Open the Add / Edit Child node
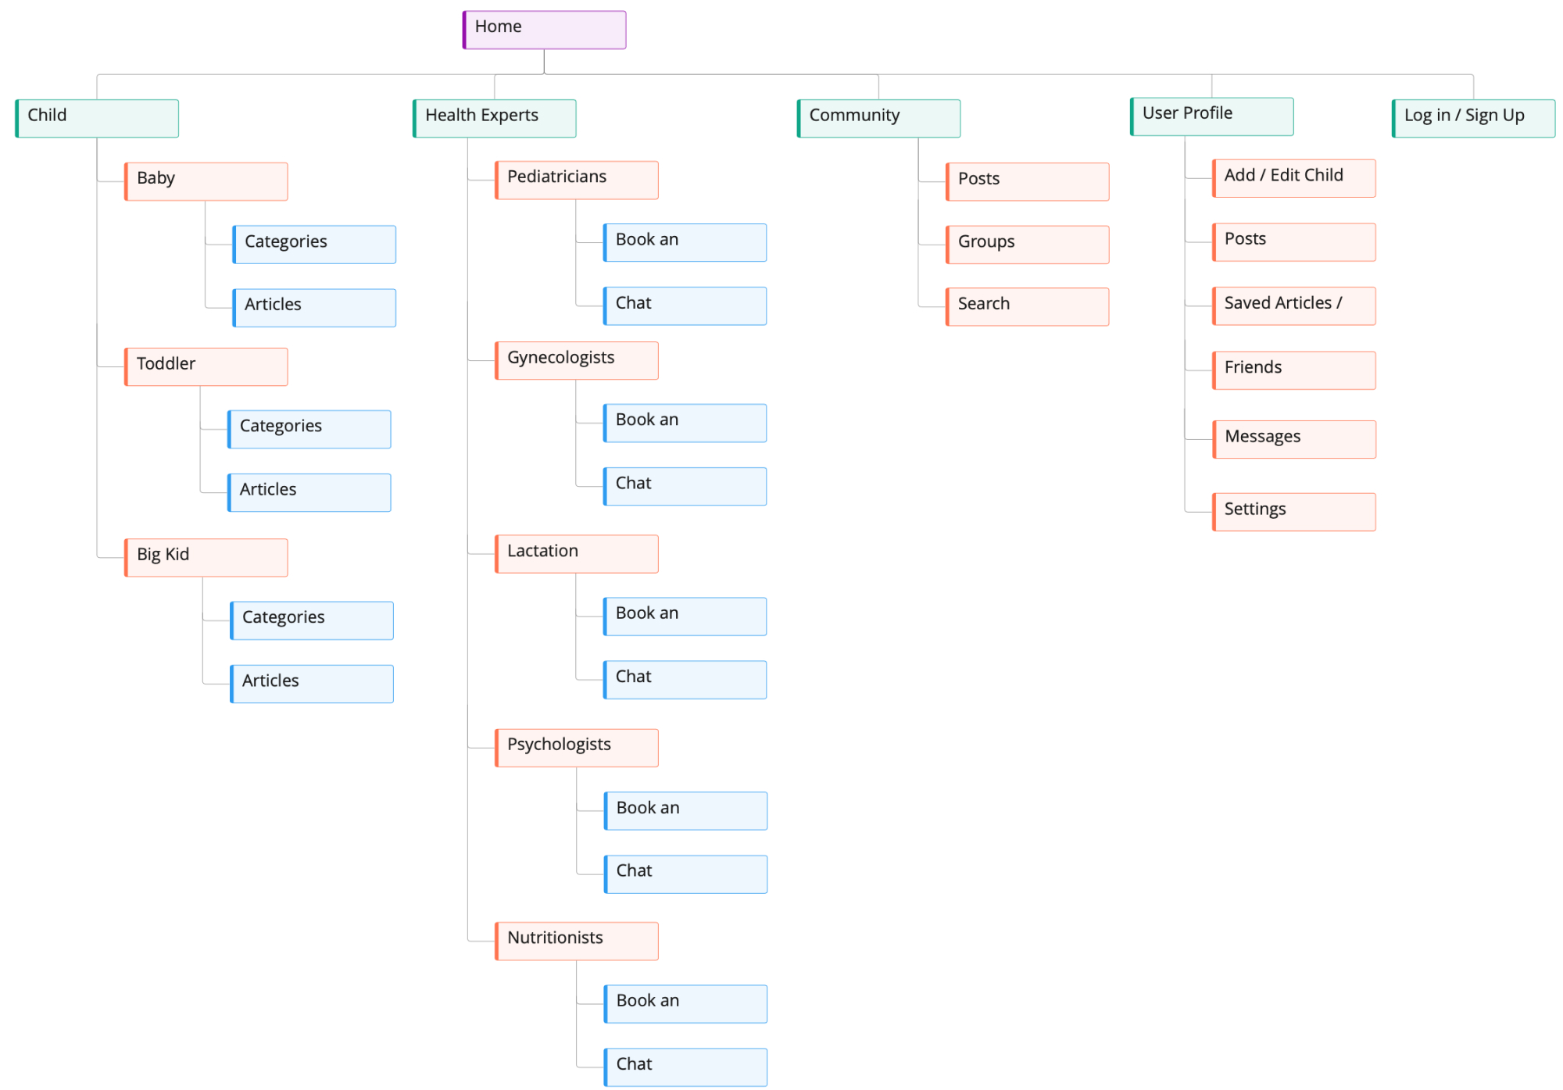Image resolution: width=1563 pixels, height=1090 pixels. (1293, 178)
